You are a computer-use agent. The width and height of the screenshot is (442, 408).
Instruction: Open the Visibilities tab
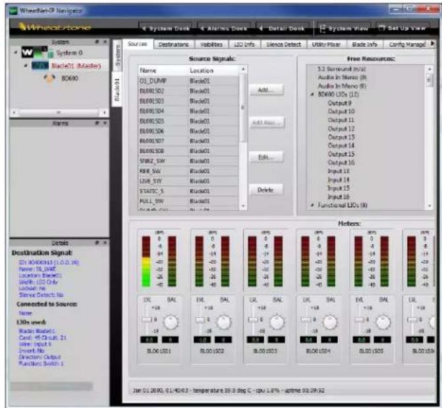coord(211,45)
